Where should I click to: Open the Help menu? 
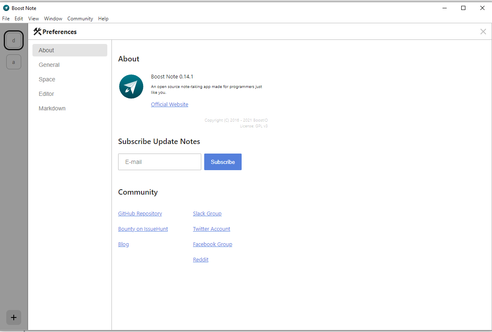click(x=103, y=19)
